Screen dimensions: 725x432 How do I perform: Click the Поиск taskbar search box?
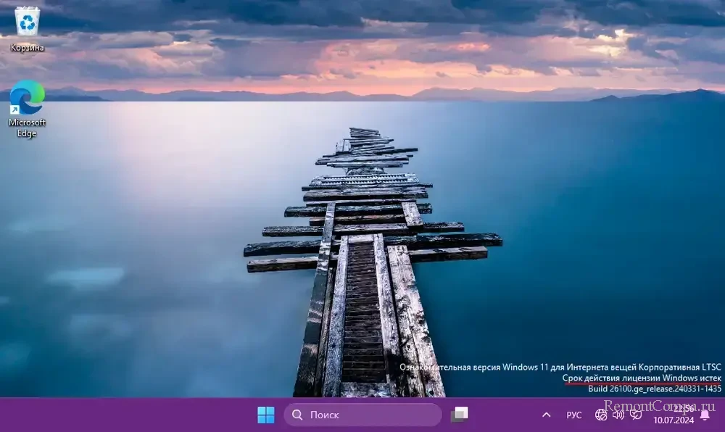click(362, 415)
